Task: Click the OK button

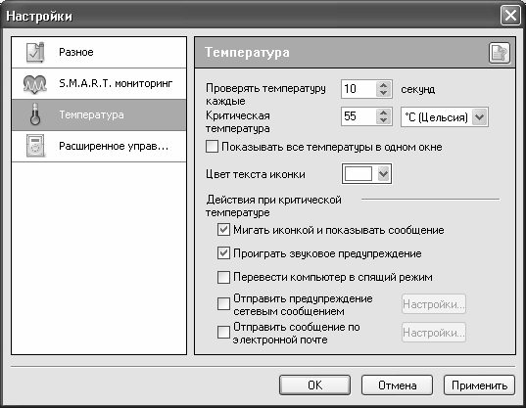Action: (x=314, y=385)
